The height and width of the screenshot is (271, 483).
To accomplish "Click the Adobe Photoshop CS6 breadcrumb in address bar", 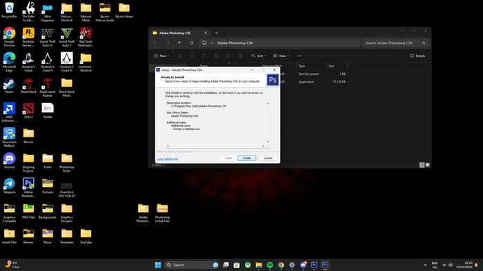I will pos(235,43).
